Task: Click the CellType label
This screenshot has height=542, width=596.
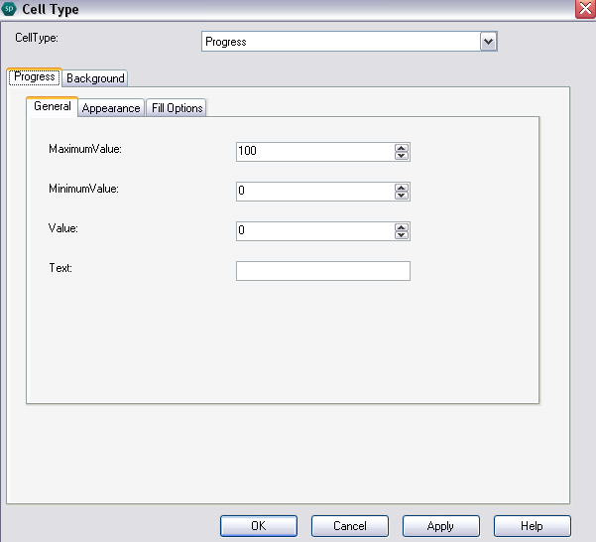Action: click(37, 38)
